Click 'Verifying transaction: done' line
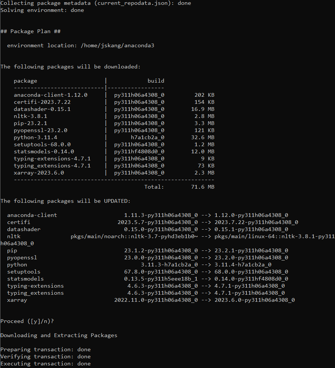Screen dimensions: 335x368 [45, 357]
